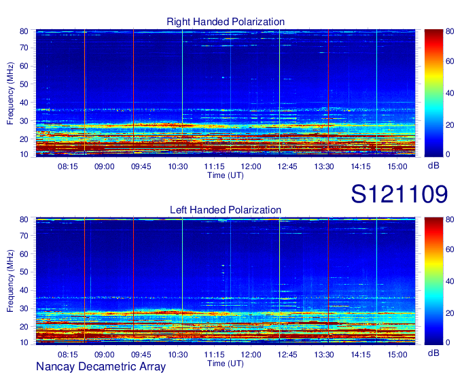Click the 0 dB tick on upper colorbar
The image size is (462, 375).
[448, 154]
